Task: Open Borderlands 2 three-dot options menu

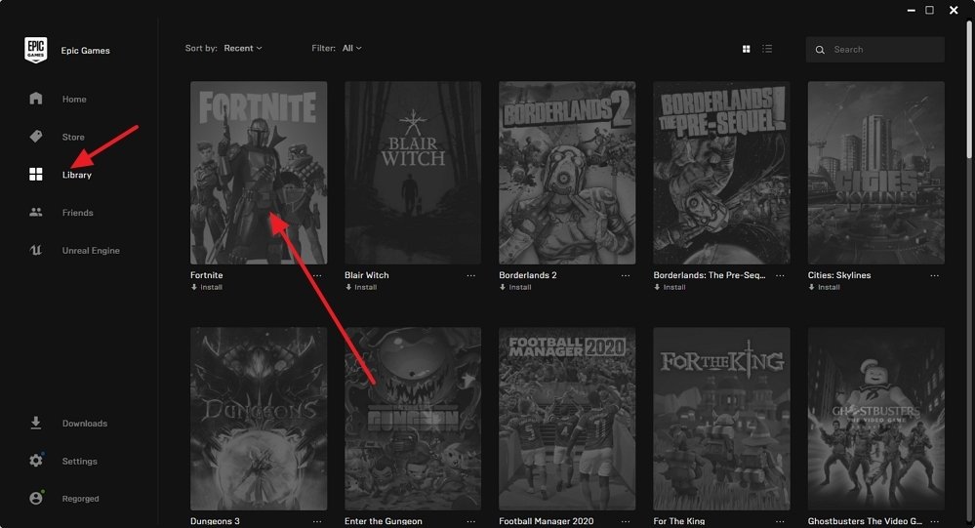Action: coord(626,275)
